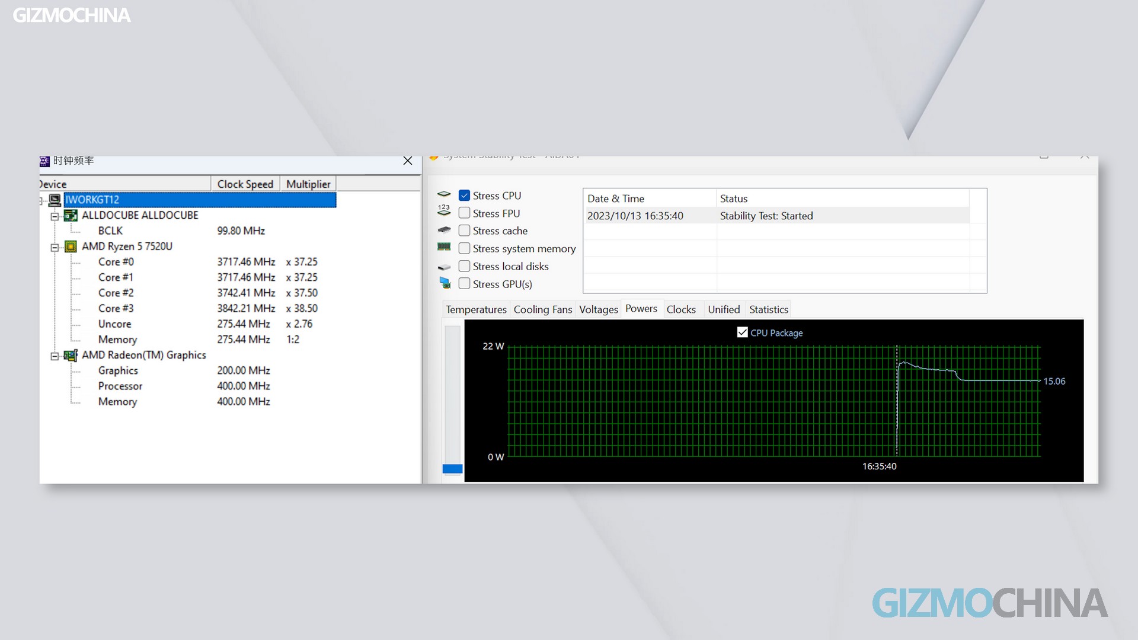The width and height of the screenshot is (1138, 640).
Task: Click the GPU icon beside Stress GPU(s)
Action: click(444, 283)
